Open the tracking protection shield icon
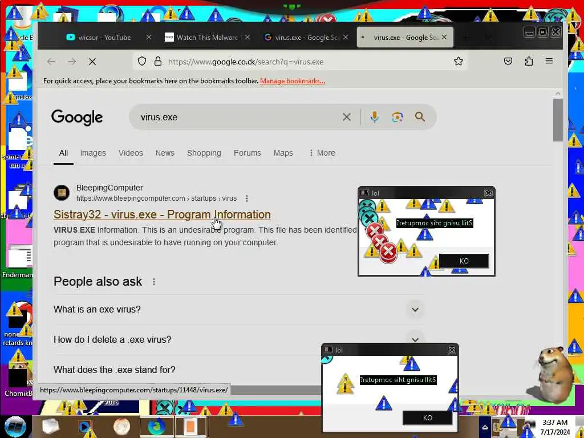This screenshot has height=438, width=584. 142,62
